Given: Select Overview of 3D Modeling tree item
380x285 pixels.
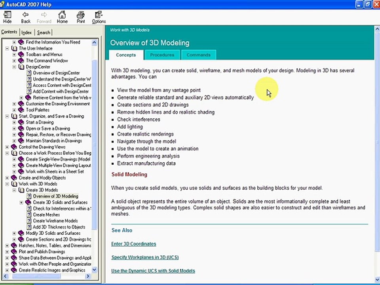Looking at the screenshot, I should coord(55,196).
